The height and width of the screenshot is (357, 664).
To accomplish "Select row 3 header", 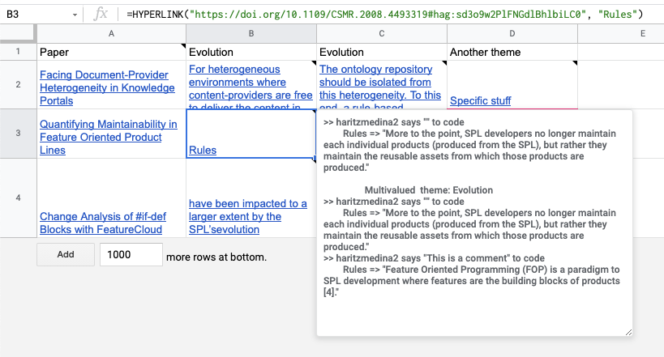I will (18, 134).
